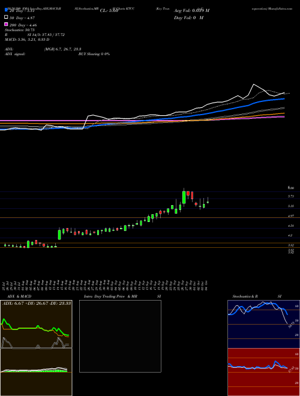Click the '4.58' price axis label
This screenshot has width=300, height=396.
coord(290,226)
